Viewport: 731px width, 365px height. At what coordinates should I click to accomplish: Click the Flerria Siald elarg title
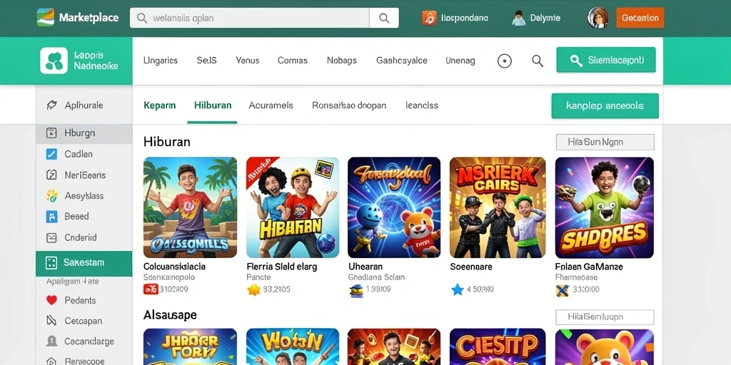pos(281,267)
